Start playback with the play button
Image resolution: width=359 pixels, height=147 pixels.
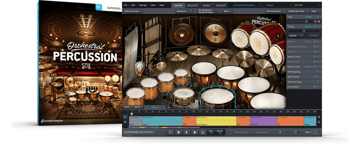187,132
